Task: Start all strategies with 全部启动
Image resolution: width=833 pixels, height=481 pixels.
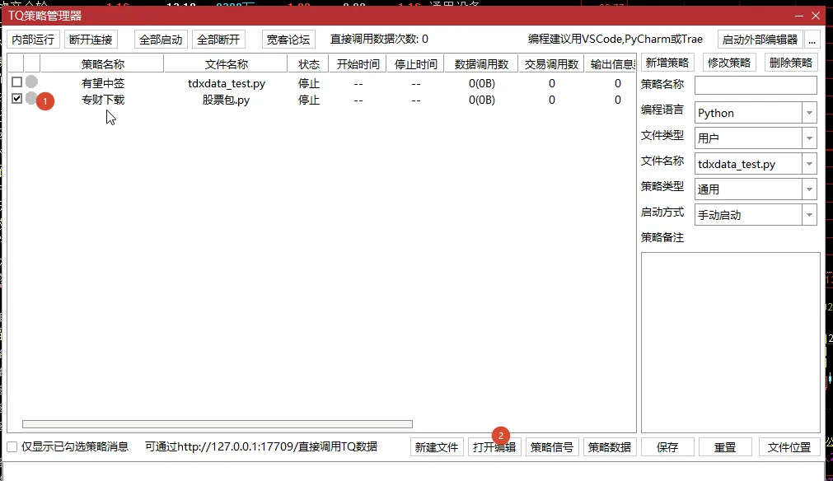Action: click(161, 40)
